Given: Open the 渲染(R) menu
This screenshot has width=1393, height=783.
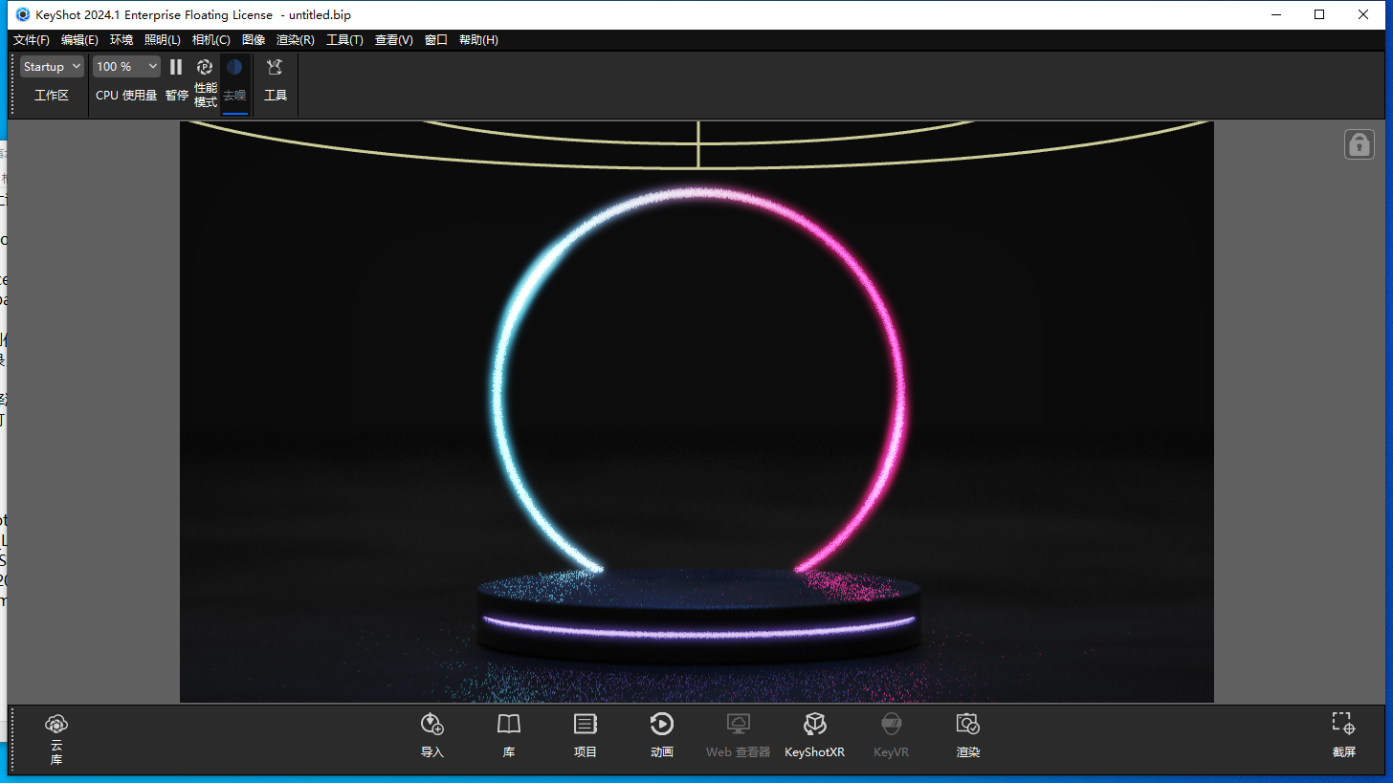Looking at the screenshot, I should pyautogui.click(x=295, y=39).
